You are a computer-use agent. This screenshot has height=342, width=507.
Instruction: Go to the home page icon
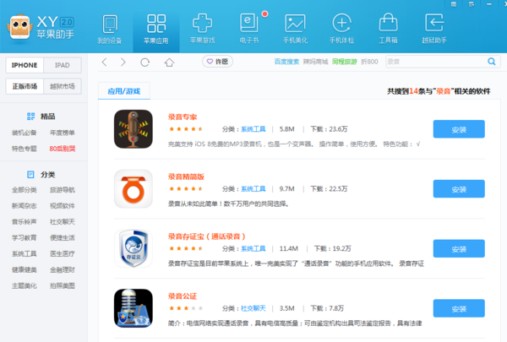[x=169, y=62]
